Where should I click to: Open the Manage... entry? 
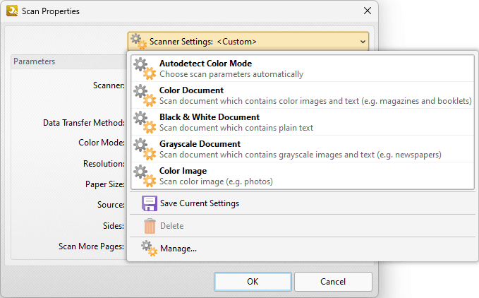point(303,249)
